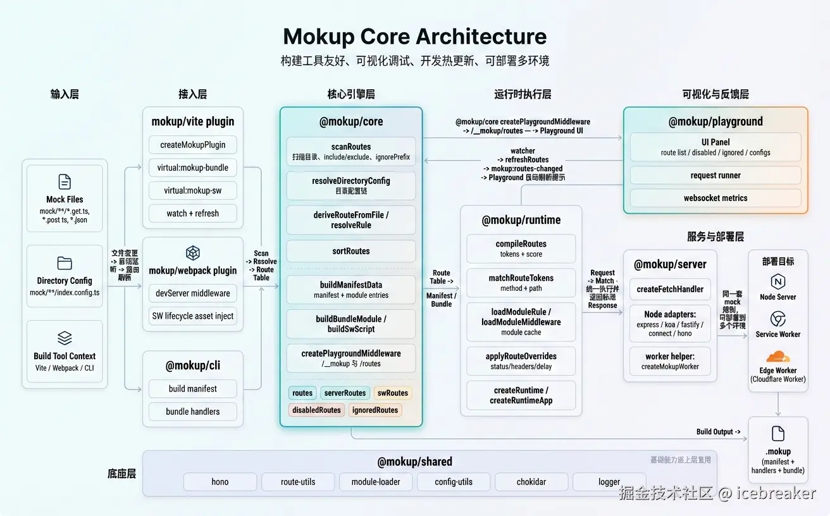
Task: Click the hono module box
Action: 220,482
